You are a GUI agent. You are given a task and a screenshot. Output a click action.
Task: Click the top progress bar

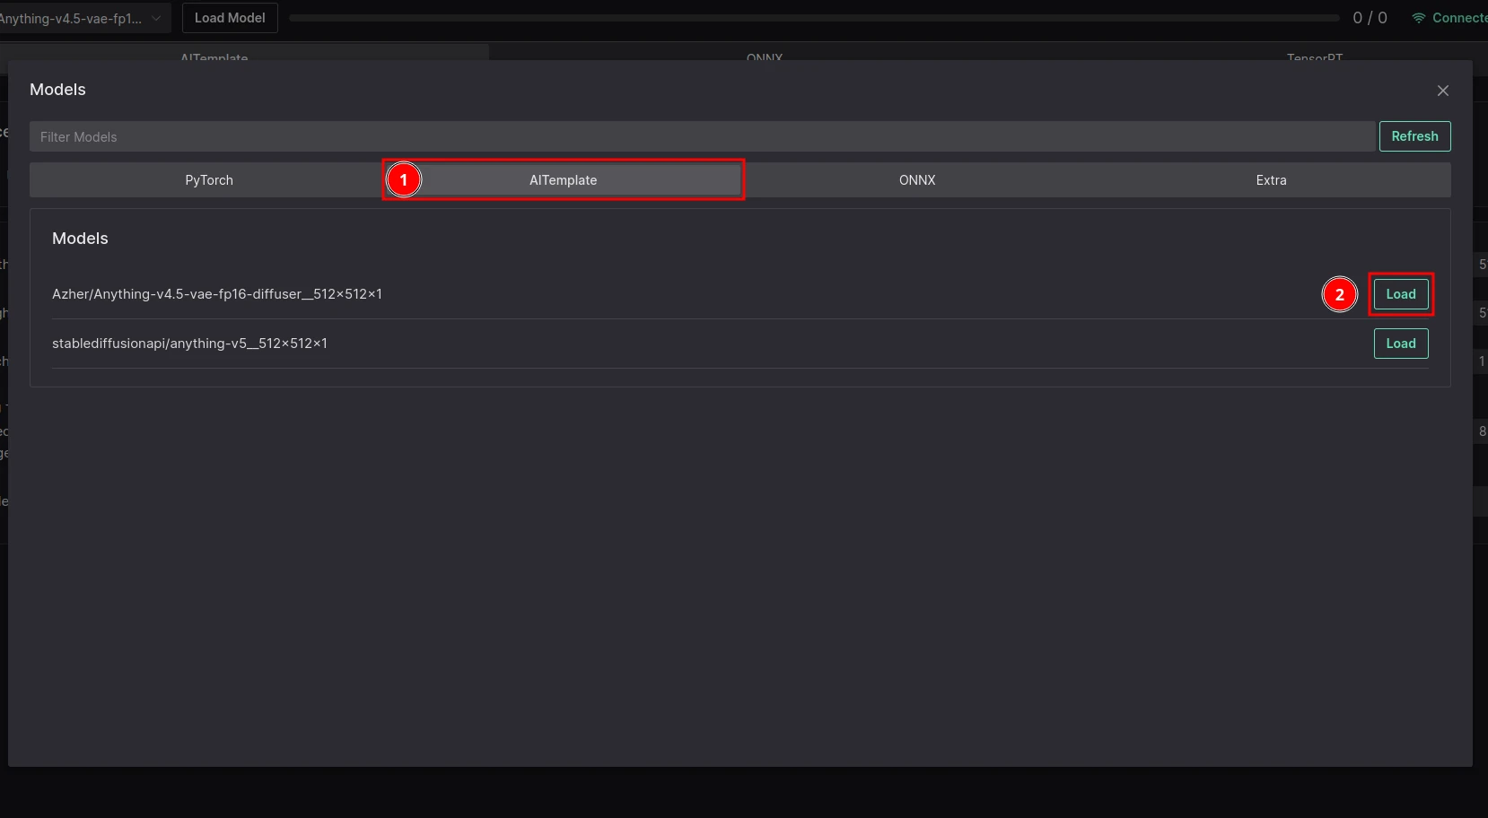point(814,18)
